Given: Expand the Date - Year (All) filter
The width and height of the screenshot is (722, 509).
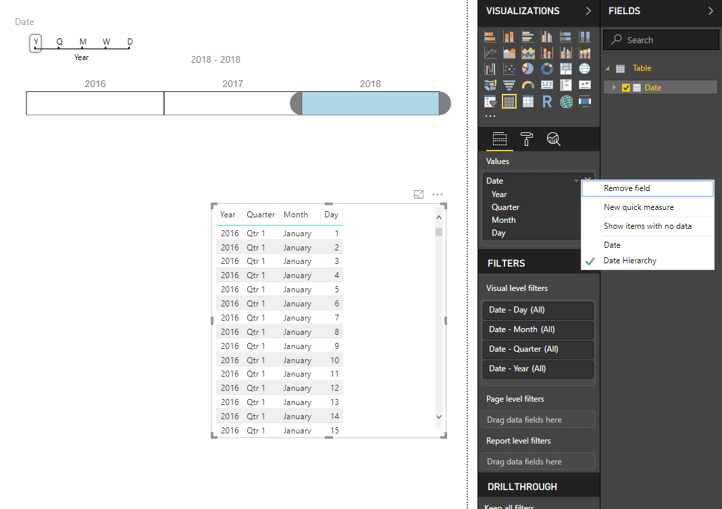Looking at the screenshot, I should pos(538,369).
